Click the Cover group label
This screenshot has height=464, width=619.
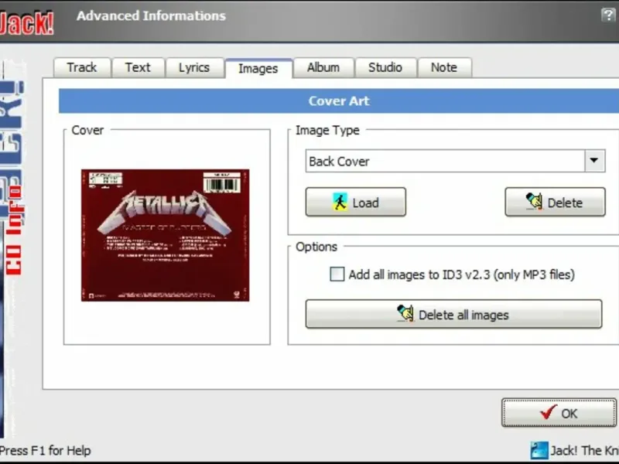click(87, 130)
